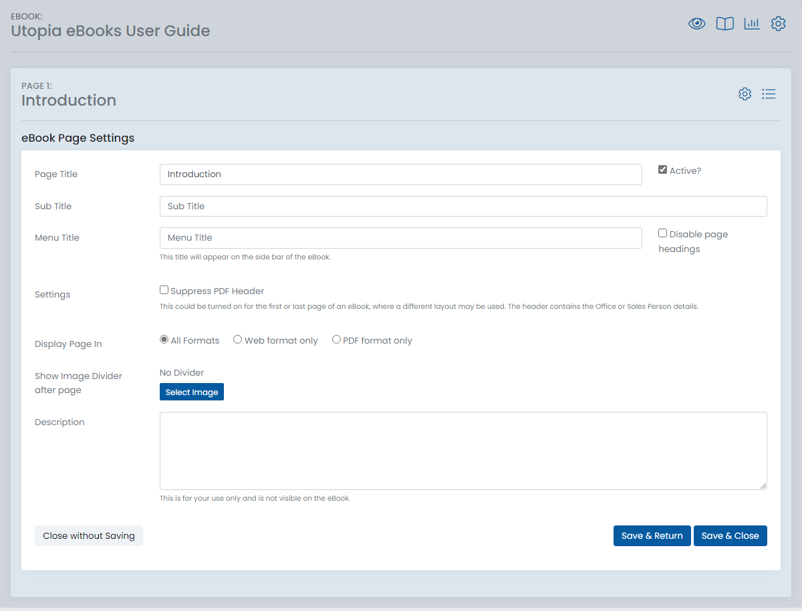802x611 pixels.
Task: Click the eye preview icon in eBook header
Action: click(697, 24)
